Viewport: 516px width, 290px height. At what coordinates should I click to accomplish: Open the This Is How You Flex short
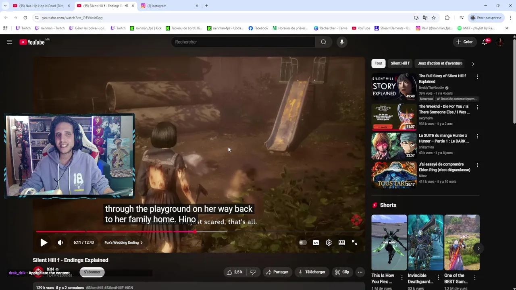[x=389, y=242]
